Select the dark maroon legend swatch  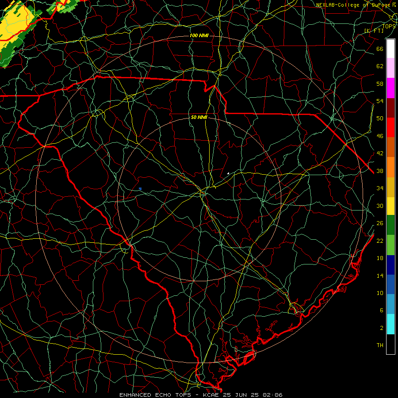(x=390, y=107)
